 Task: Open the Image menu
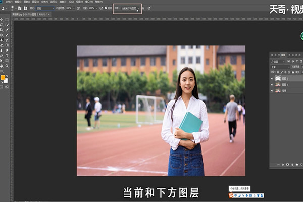(27, 2)
